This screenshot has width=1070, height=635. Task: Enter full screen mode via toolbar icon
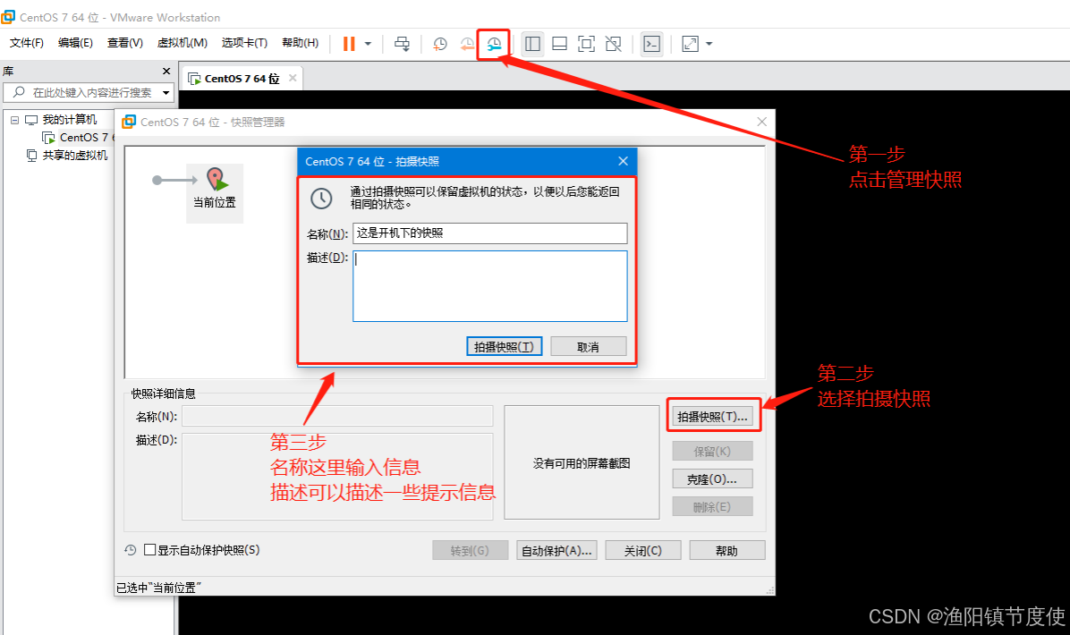[586, 44]
